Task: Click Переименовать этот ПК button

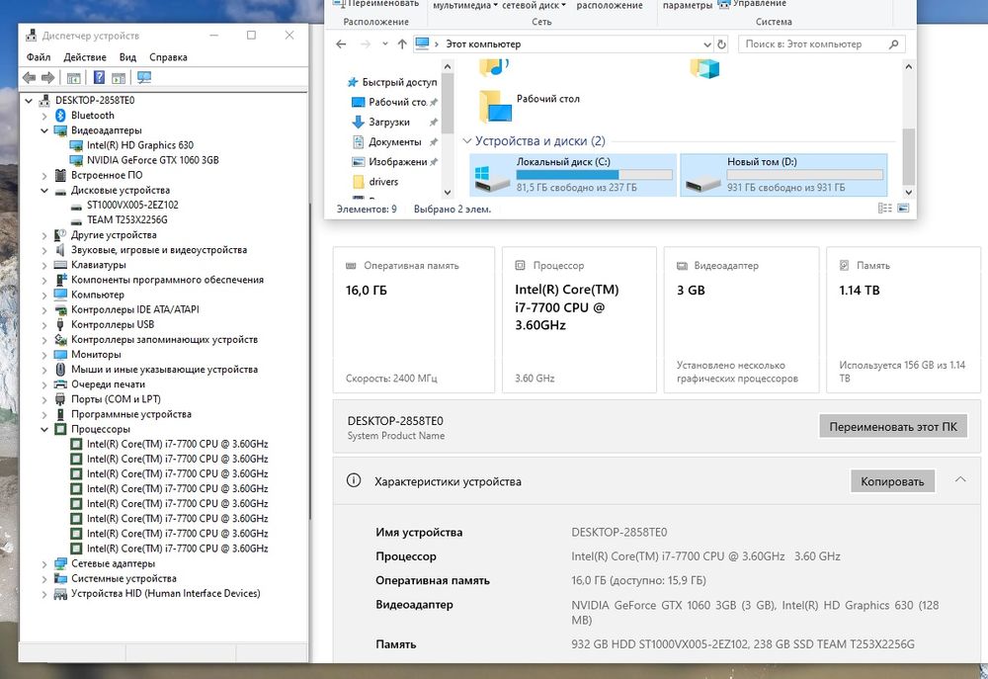Action: pyautogui.click(x=893, y=427)
